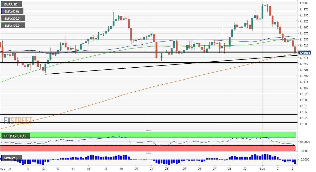
Task: Click the date axis label 20
Action: click(x=136, y=169)
